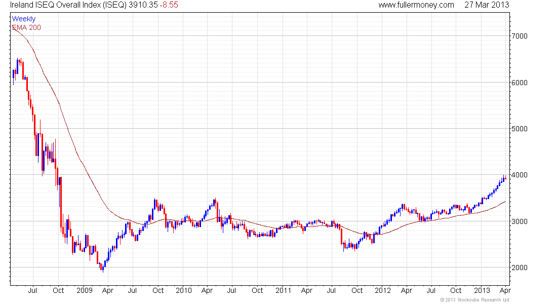Click the 2009 x-axis label
Screen dimensions: 557x304
85,290
